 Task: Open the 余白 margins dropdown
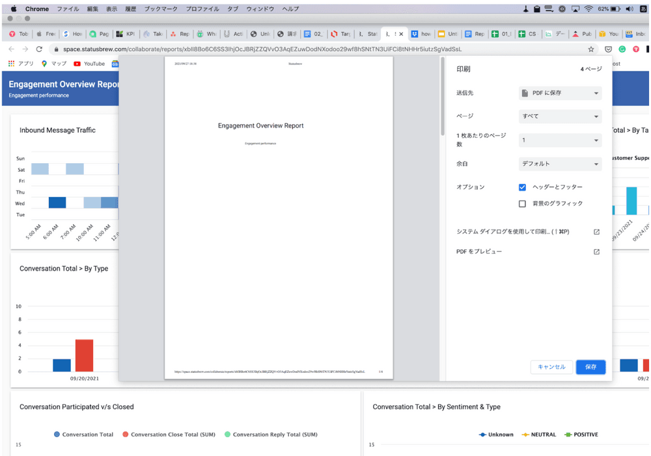point(560,164)
